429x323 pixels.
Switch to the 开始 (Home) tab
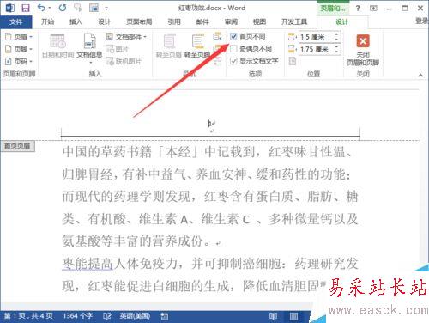[x=47, y=21]
